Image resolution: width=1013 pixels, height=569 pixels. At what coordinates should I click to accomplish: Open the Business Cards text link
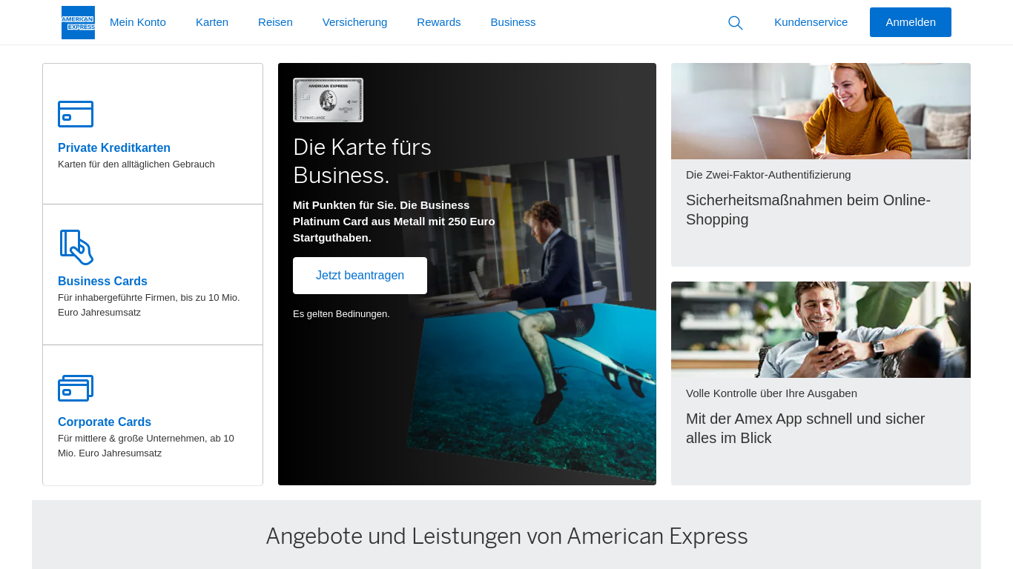(102, 281)
